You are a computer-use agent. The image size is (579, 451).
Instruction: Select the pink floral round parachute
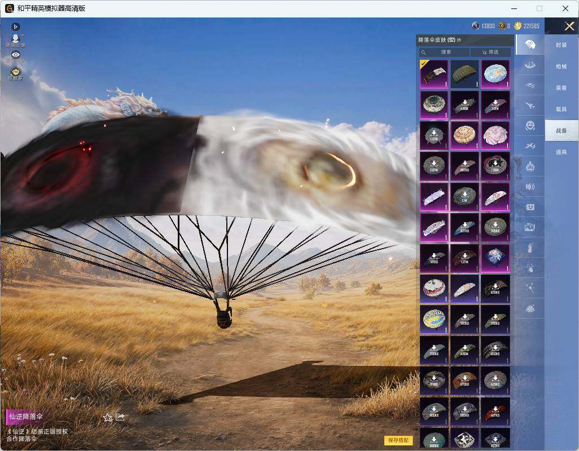pyautogui.click(x=495, y=135)
